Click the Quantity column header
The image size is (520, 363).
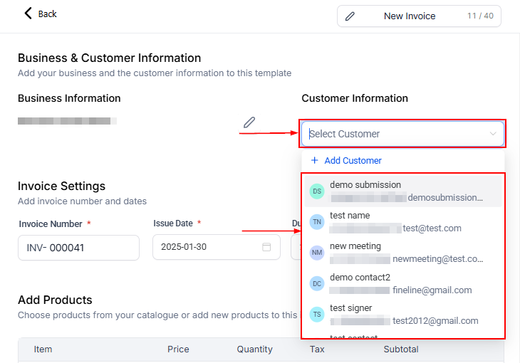254,349
